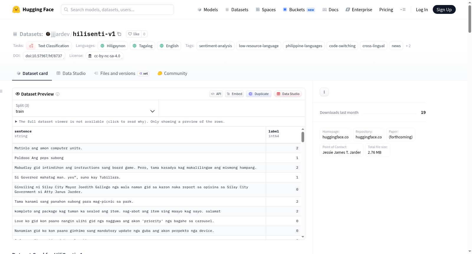Open Spaces in top navigation
This screenshot has width=472, height=254.
pyautogui.click(x=265, y=9)
